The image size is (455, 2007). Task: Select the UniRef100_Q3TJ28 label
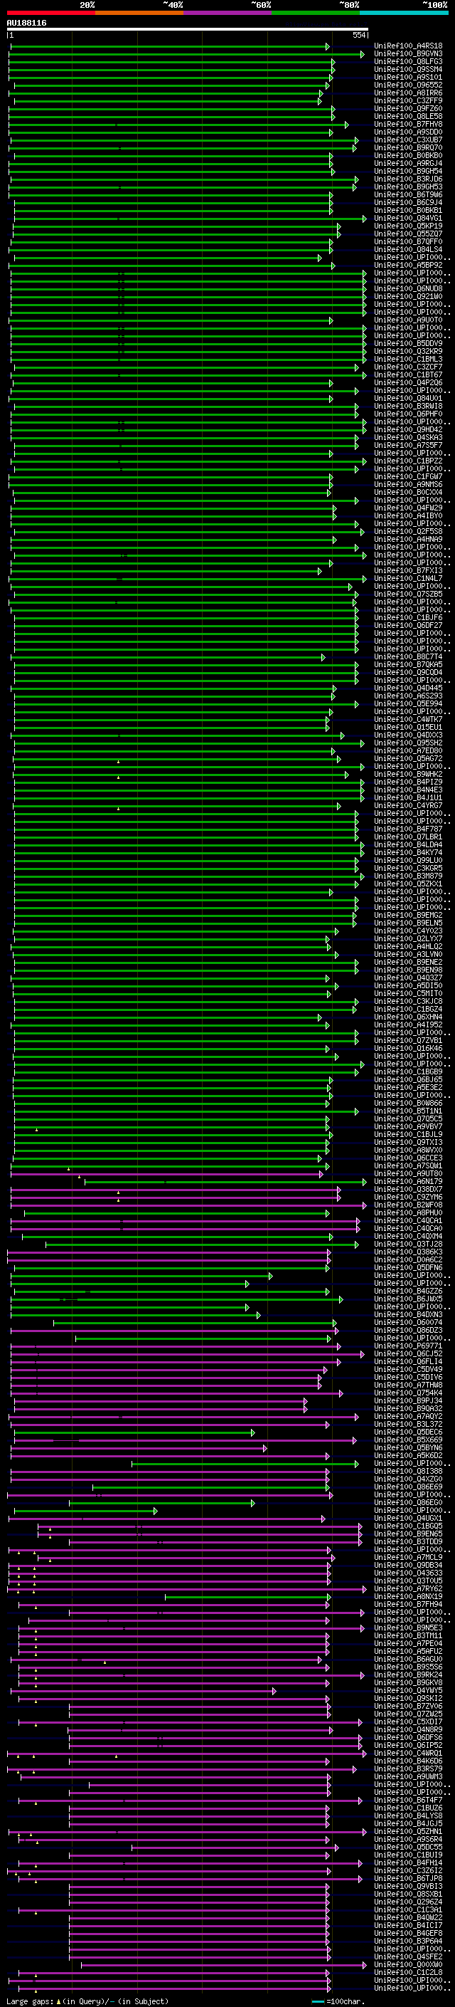pyautogui.click(x=408, y=1244)
